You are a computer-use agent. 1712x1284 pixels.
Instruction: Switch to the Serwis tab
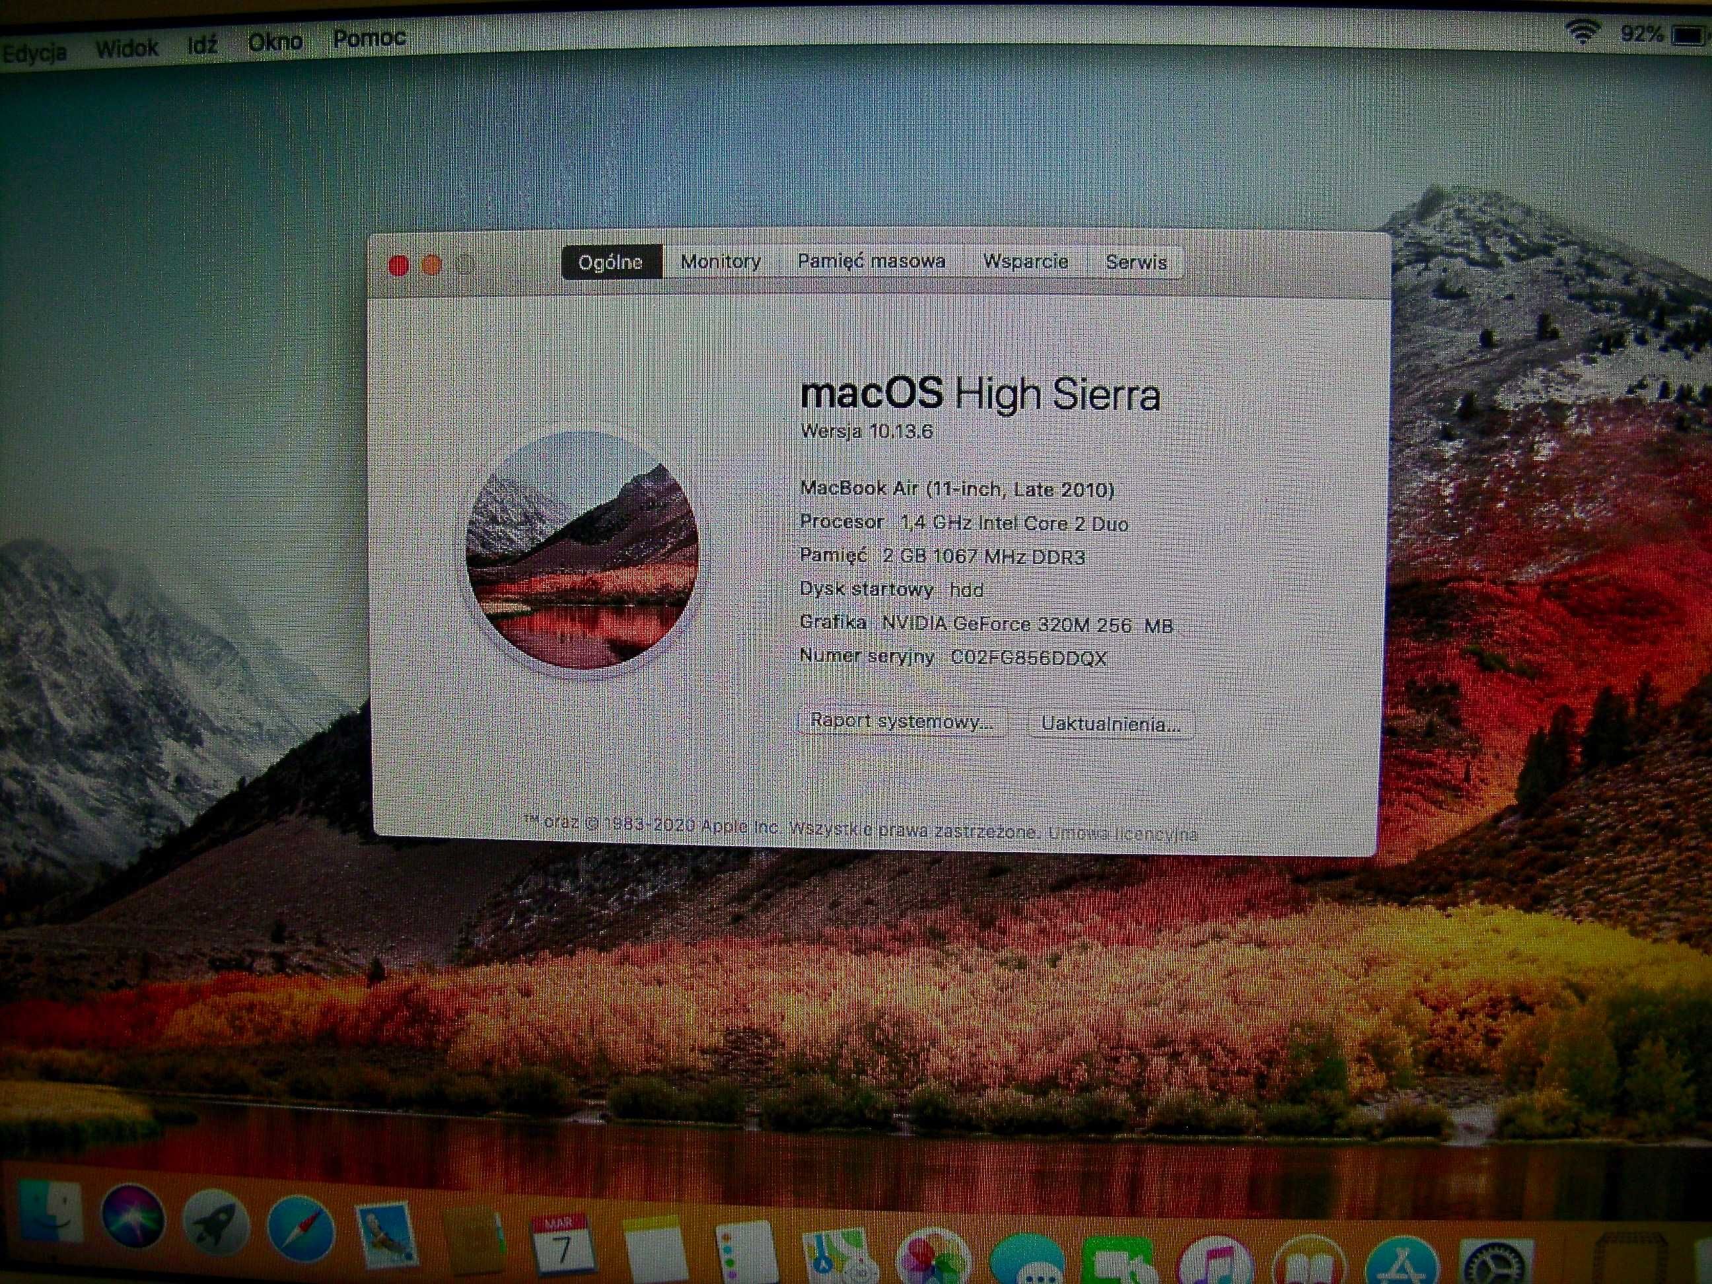click(1136, 262)
